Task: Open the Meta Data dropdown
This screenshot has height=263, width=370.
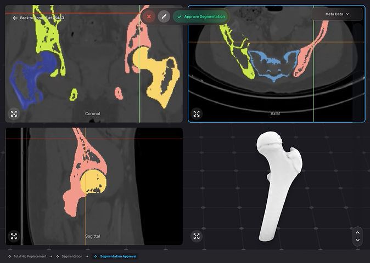Action: click(338, 14)
